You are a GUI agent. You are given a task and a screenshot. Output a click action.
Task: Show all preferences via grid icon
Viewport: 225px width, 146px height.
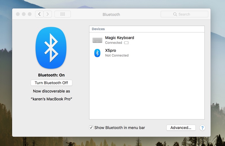tap(62, 14)
